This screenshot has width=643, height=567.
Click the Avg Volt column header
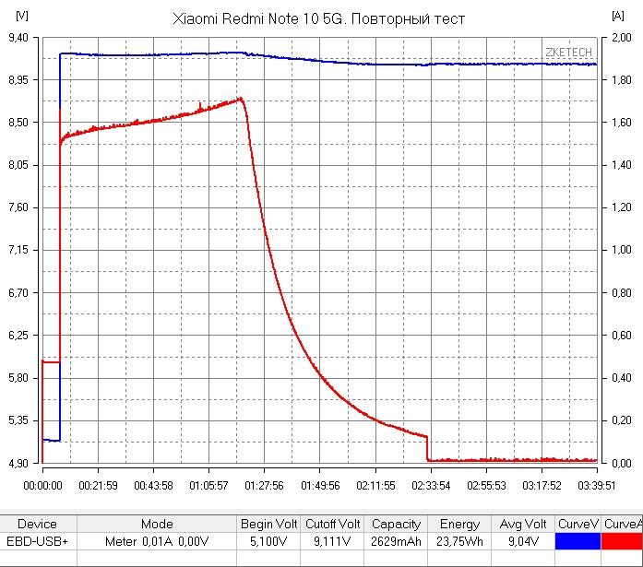click(x=522, y=524)
